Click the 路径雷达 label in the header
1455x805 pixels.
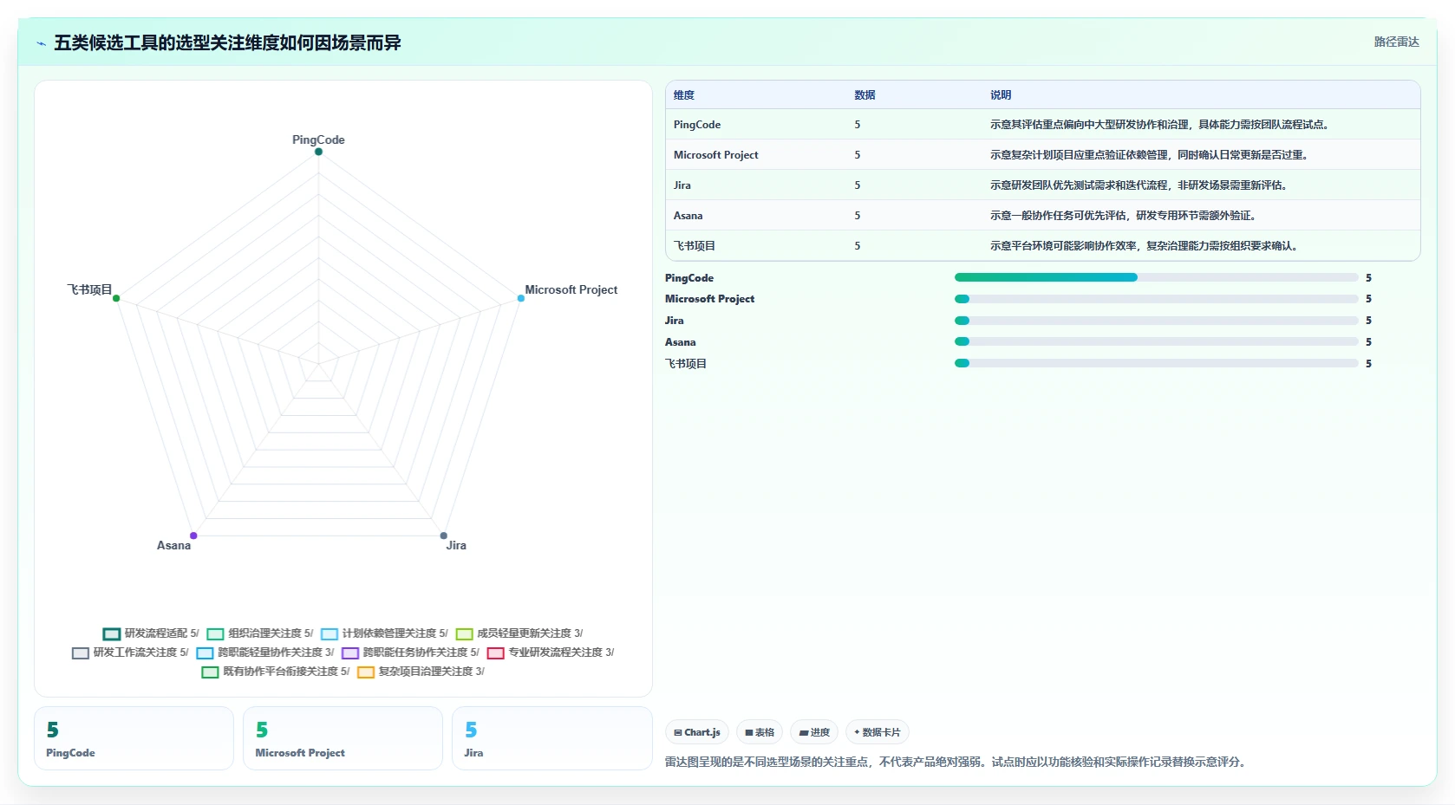[x=1396, y=42]
